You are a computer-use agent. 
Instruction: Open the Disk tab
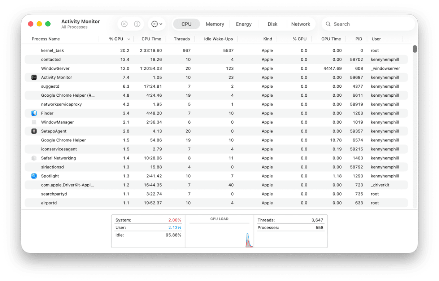coord(272,24)
